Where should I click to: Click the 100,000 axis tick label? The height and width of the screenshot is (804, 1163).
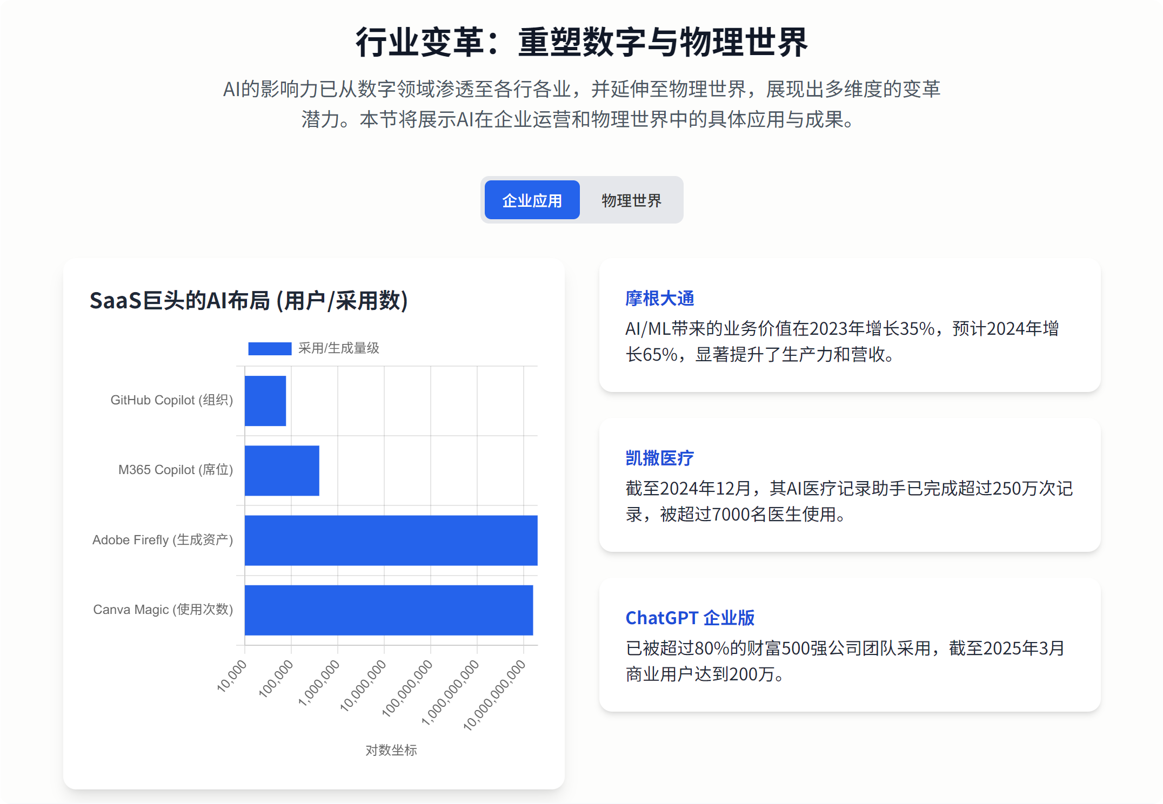(276, 678)
